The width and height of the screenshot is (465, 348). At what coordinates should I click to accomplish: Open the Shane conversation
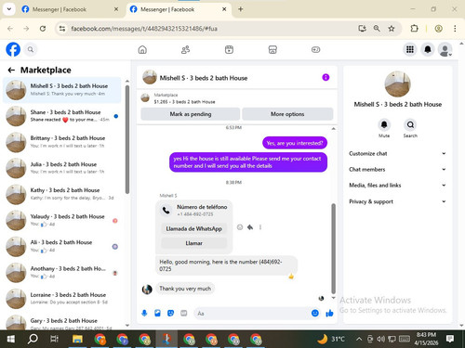point(62,116)
